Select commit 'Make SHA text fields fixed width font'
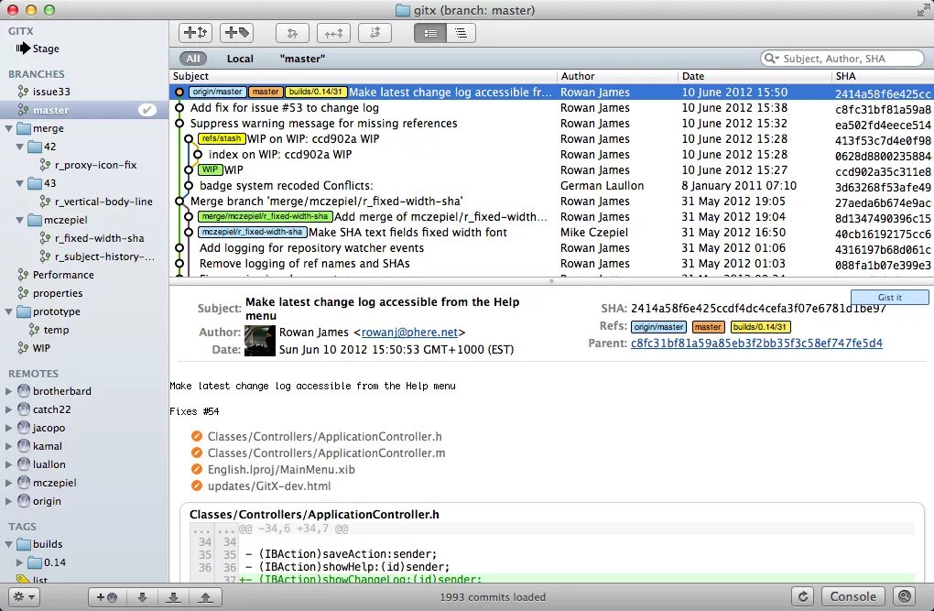934x611 pixels. 551,233
